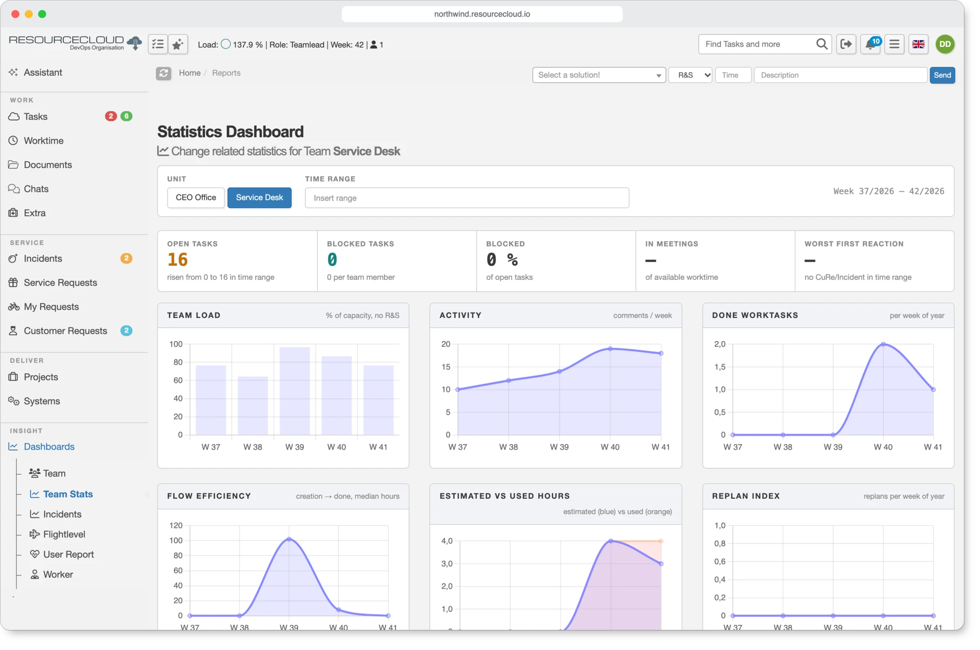This screenshot has width=980, height=650.
Task: Open the Select a solution dropdown
Action: (599, 75)
